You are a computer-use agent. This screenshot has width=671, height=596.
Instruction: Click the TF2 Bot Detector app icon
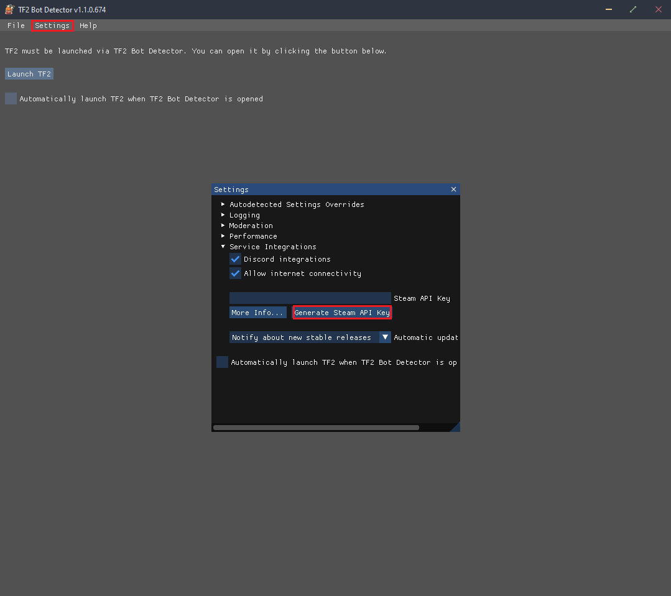click(9, 9)
